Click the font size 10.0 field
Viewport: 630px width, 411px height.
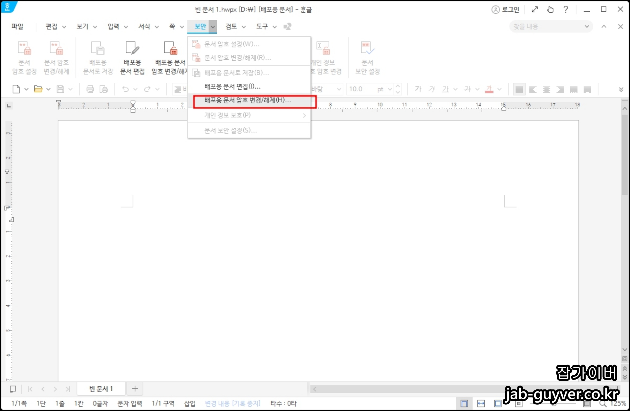[361, 89]
